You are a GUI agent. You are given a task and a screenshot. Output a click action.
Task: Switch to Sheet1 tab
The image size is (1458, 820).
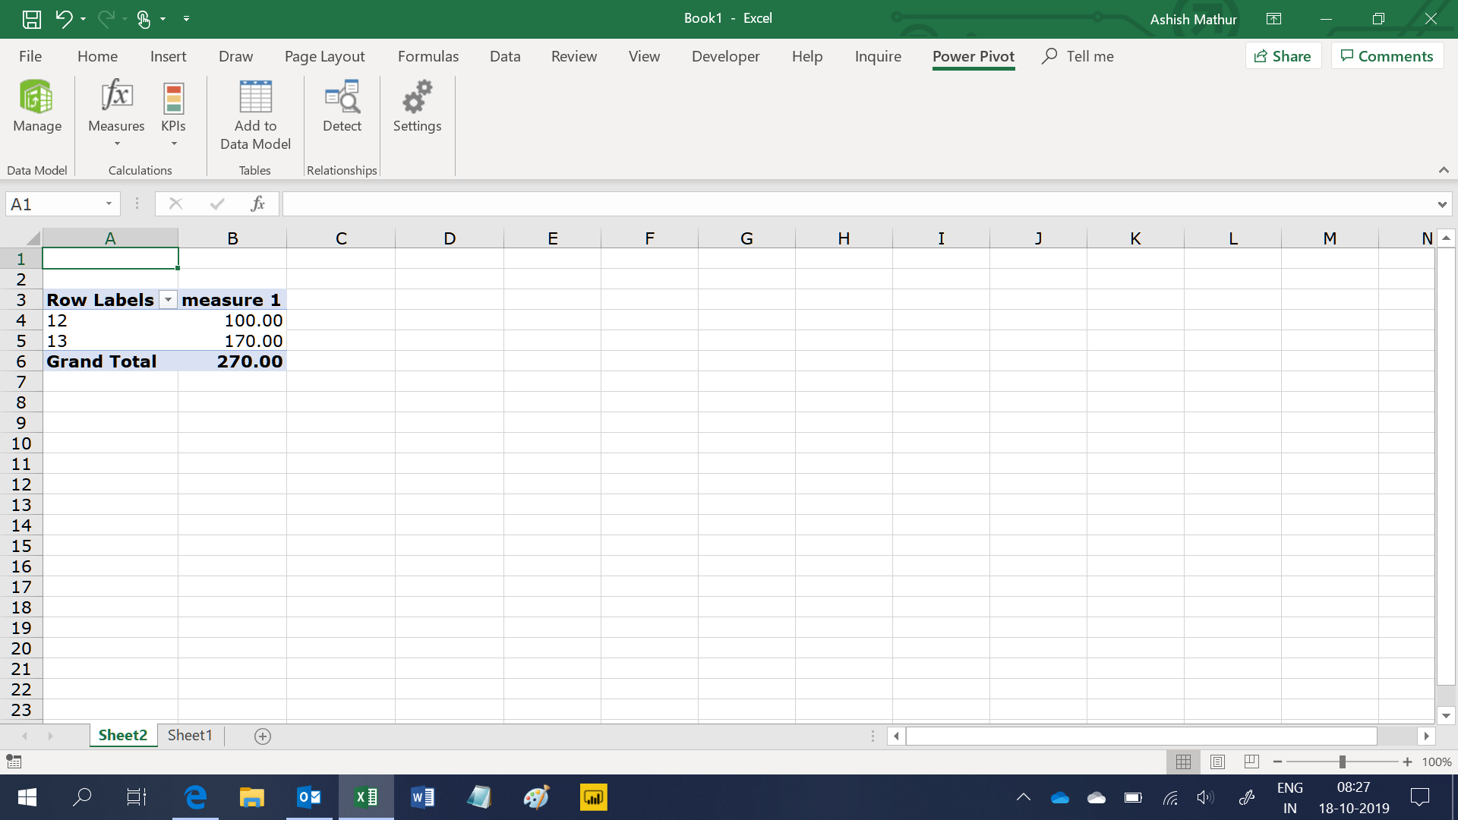(x=190, y=735)
